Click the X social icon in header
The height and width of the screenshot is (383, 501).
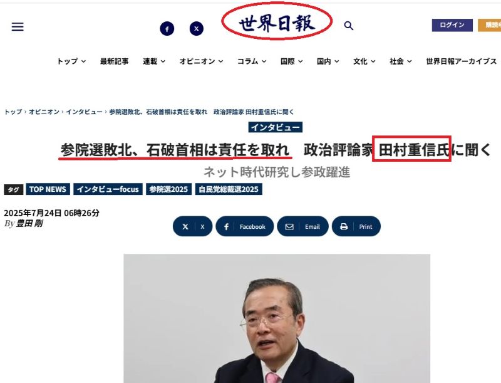point(197,28)
